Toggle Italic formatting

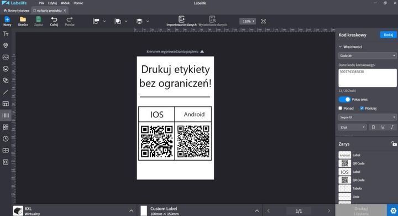pos(392,127)
